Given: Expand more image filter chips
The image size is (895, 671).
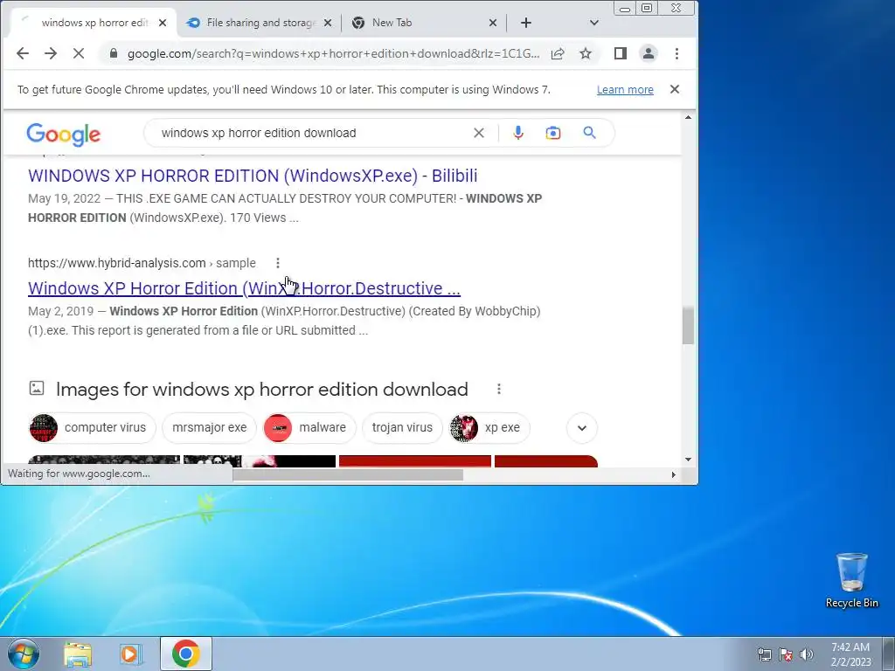Looking at the screenshot, I should 582,428.
